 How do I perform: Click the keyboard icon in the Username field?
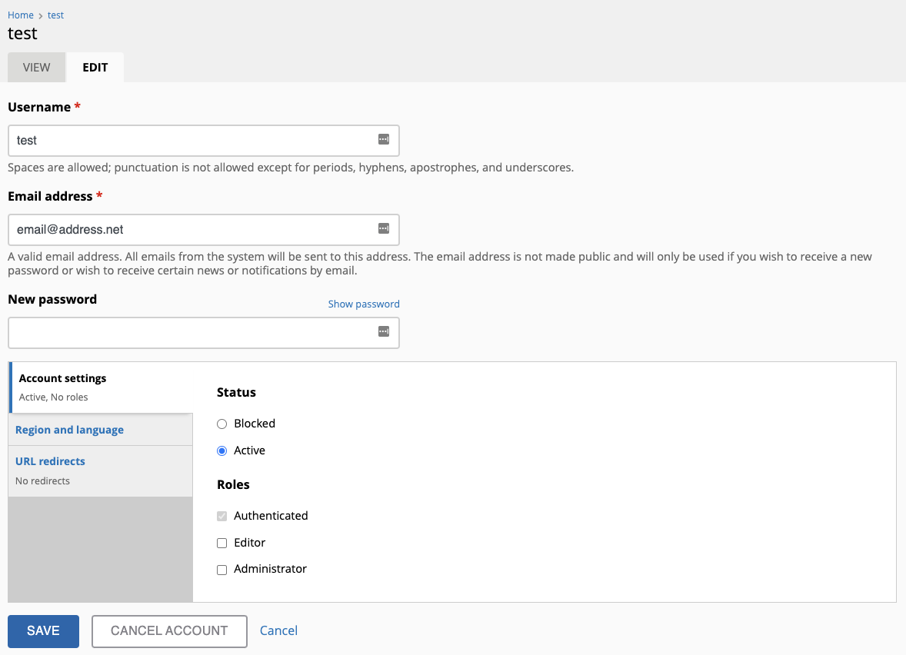pos(384,138)
